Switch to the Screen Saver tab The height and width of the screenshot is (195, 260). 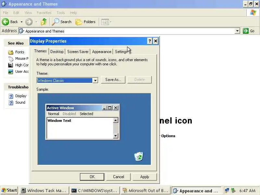point(78,52)
